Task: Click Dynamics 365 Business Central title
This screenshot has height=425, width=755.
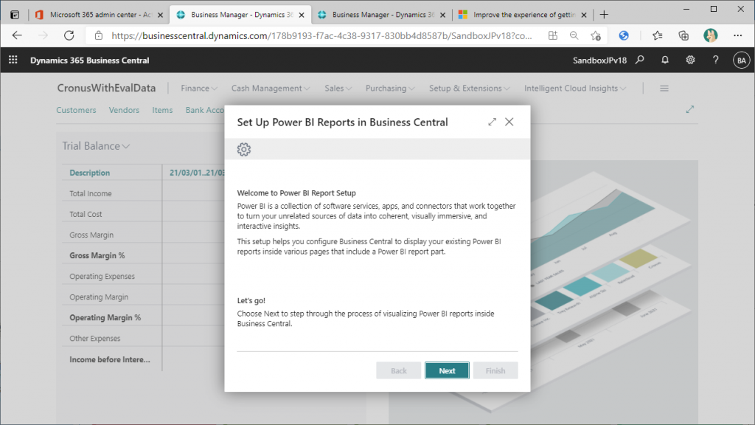Action: (x=89, y=61)
